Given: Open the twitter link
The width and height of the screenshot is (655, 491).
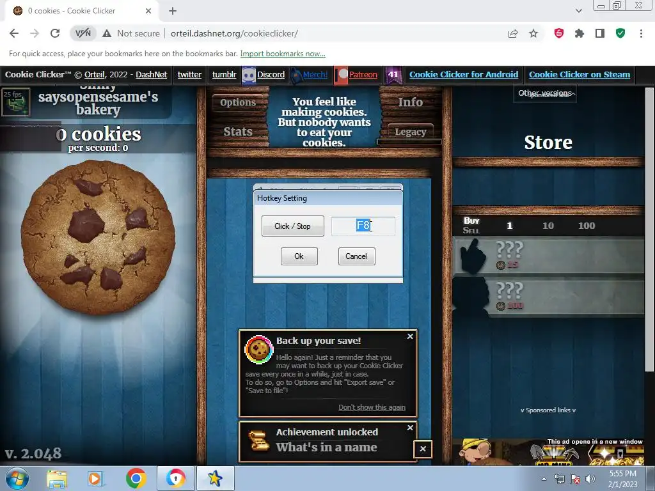Looking at the screenshot, I should (x=189, y=74).
